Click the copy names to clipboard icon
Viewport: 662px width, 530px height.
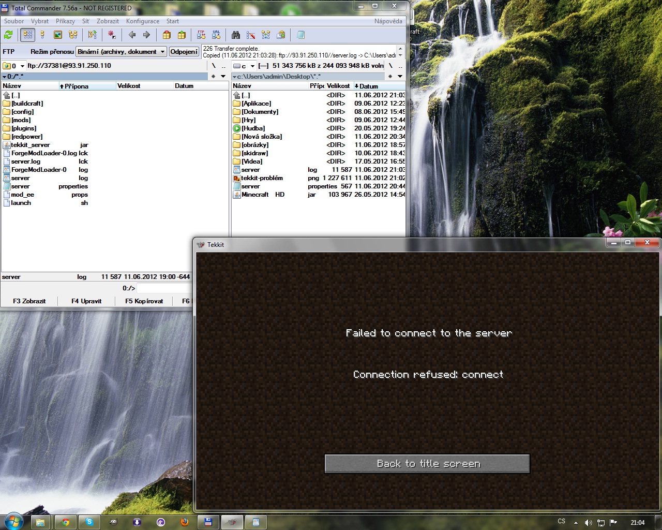(281, 35)
